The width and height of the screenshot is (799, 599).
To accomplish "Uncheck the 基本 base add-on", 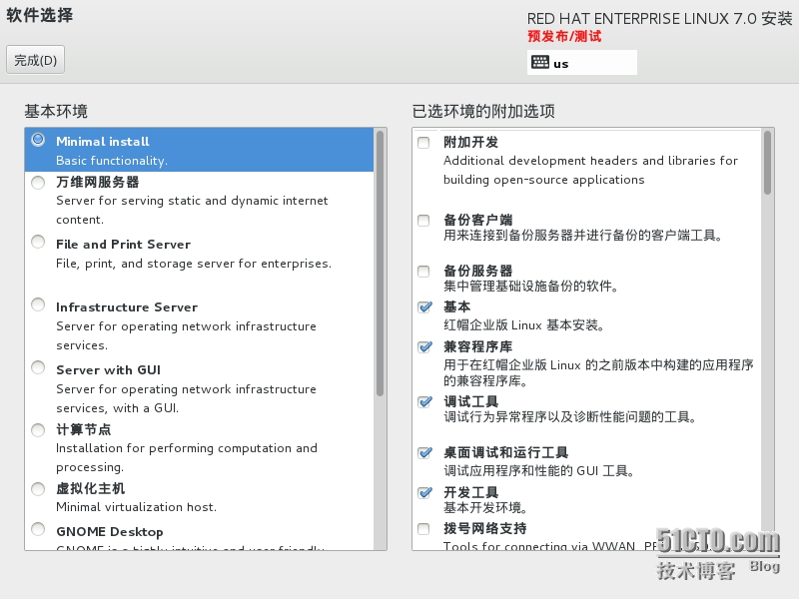I will click(424, 307).
